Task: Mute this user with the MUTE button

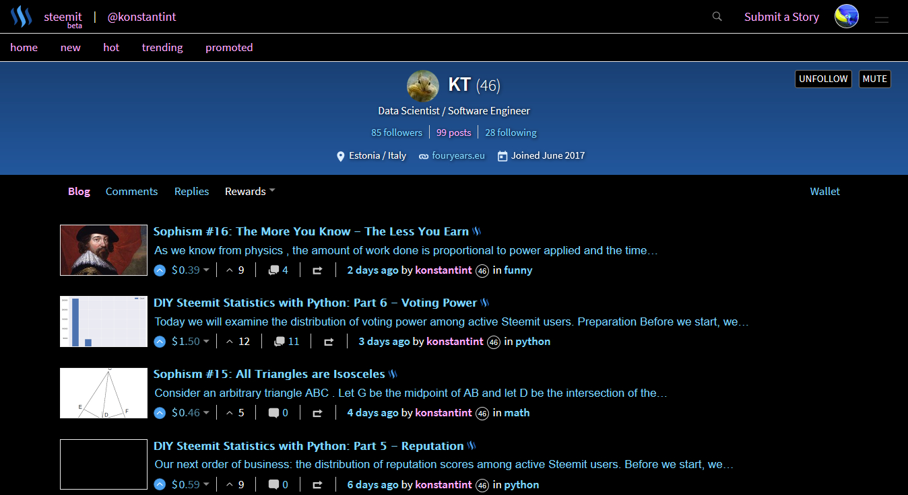Action: (875, 79)
